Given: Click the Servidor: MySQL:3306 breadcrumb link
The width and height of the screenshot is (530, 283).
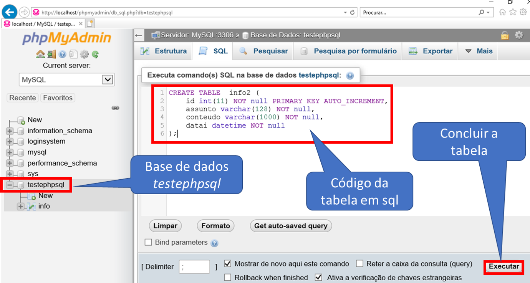Looking at the screenshot, I should [197, 35].
